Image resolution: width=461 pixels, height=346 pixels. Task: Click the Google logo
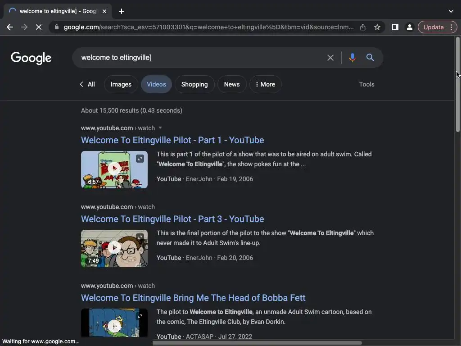tap(31, 58)
